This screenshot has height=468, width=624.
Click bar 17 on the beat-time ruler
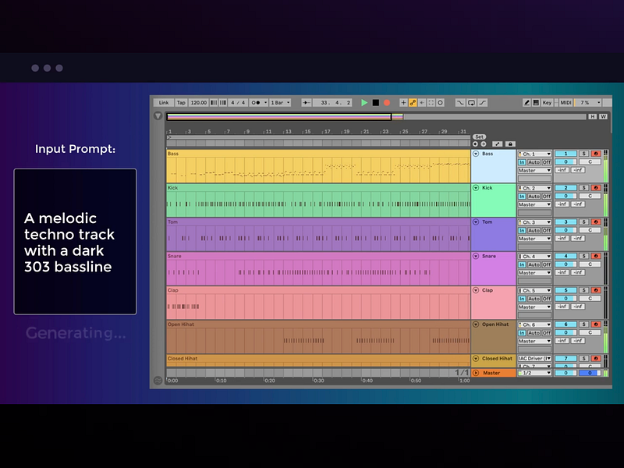click(x=327, y=131)
